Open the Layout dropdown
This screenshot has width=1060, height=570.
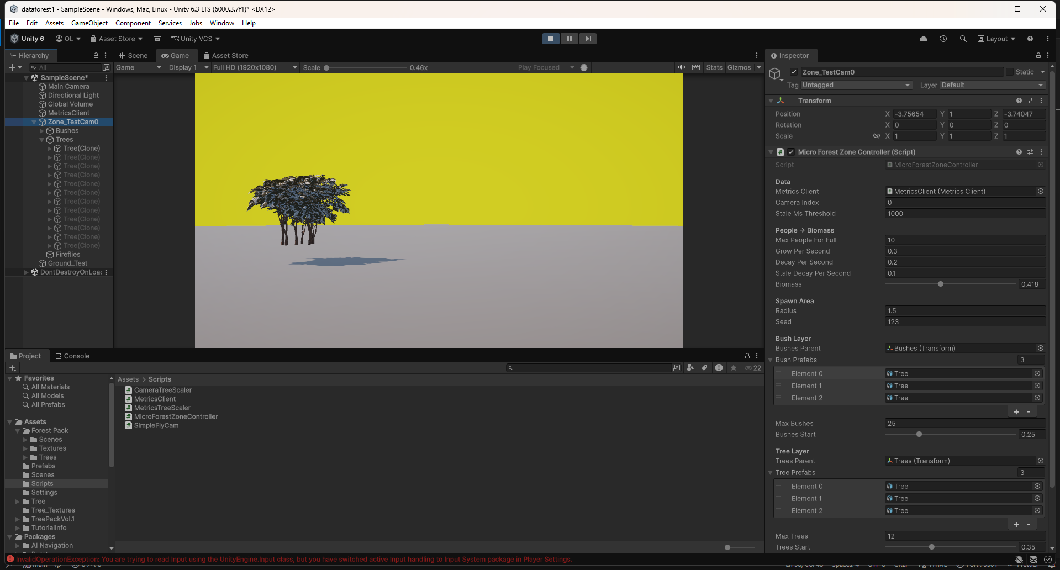coord(996,39)
